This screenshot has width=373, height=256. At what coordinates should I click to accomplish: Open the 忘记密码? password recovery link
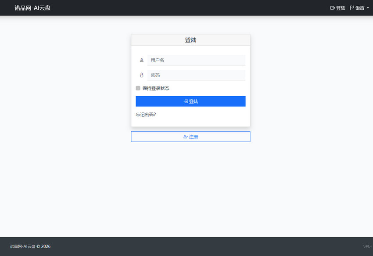tap(145, 114)
